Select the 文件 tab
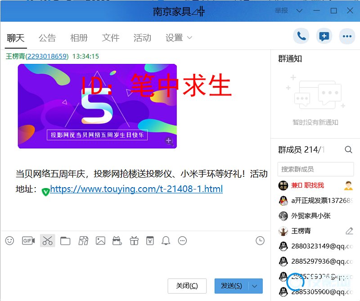This screenshot has height=301, width=360. [x=111, y=38]
